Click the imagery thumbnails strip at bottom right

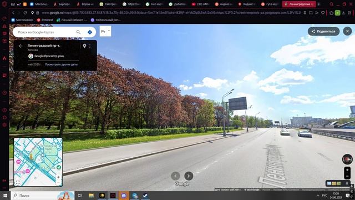(x=334, y=183)
